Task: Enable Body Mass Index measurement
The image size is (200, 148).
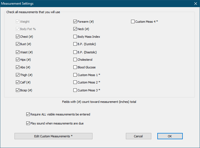Action: [x=75, y=37]
